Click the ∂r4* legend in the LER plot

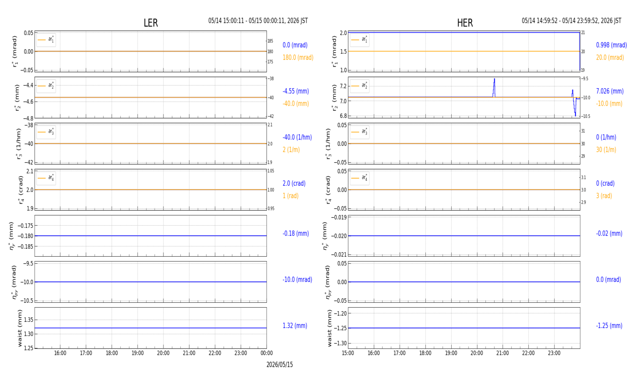point(46,178)
